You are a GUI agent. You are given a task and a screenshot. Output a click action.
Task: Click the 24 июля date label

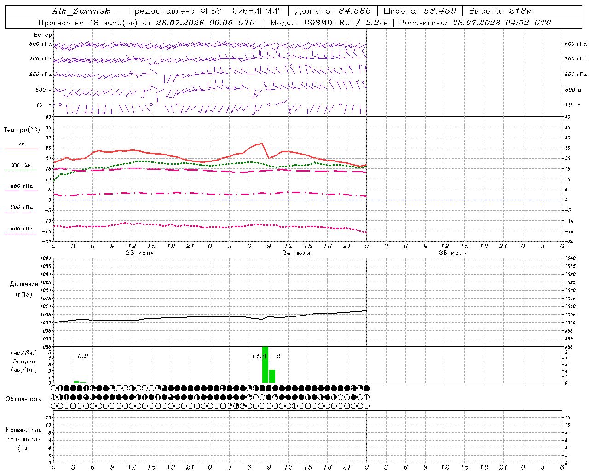tap(296, 253)
